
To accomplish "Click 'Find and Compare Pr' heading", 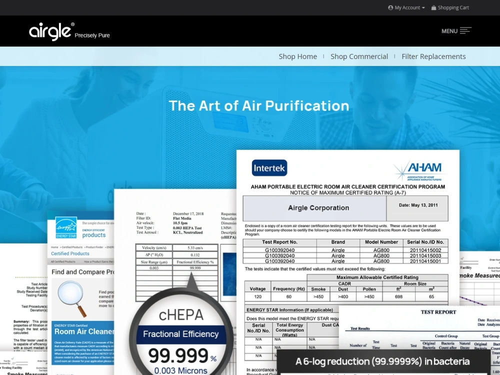I will click(x=83, y=272).
